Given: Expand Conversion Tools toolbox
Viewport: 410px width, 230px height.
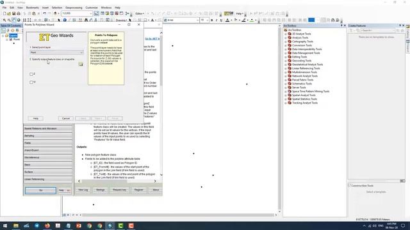Looking at the screenshot, I should 286,45.
